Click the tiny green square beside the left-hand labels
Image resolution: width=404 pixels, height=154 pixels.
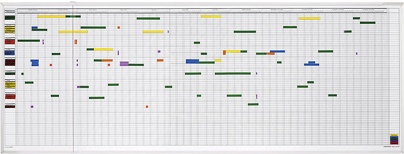tap(22, 74)
